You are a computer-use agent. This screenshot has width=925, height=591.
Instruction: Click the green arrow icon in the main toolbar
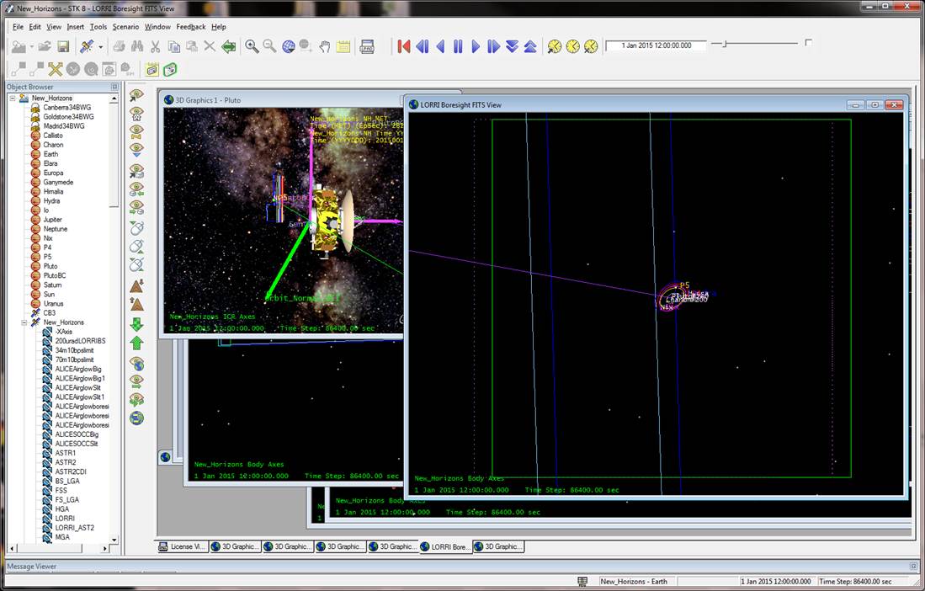228,47
